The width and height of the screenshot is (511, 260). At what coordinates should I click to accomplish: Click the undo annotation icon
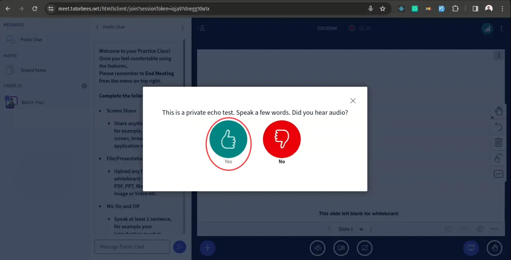[498, 127]
